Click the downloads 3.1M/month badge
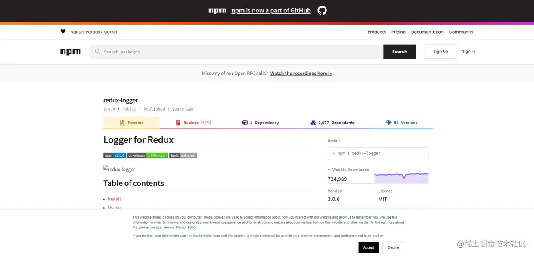The height and width of the screenshot is (256, 534). click(147, 155)
